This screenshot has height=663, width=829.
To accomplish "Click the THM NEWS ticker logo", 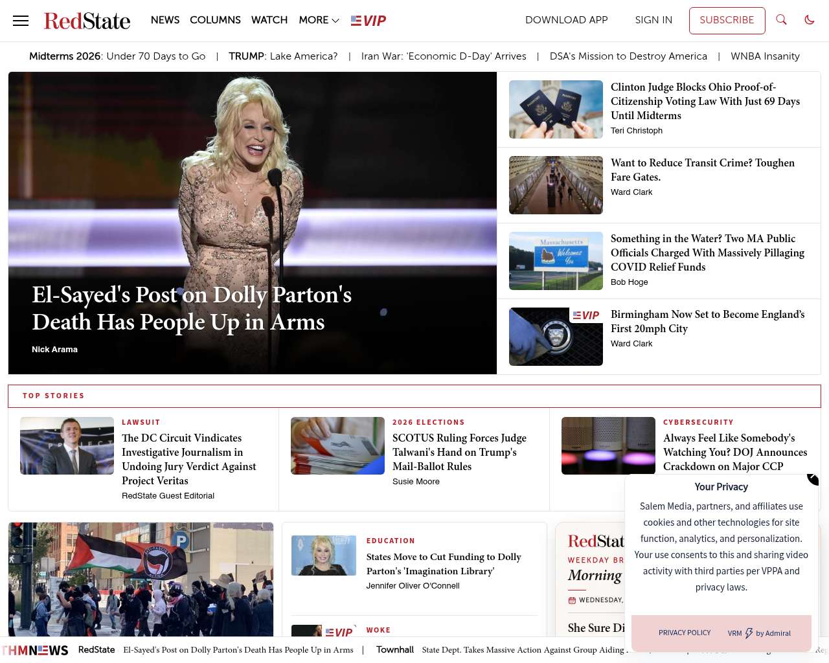I will (x=35, y=650).
